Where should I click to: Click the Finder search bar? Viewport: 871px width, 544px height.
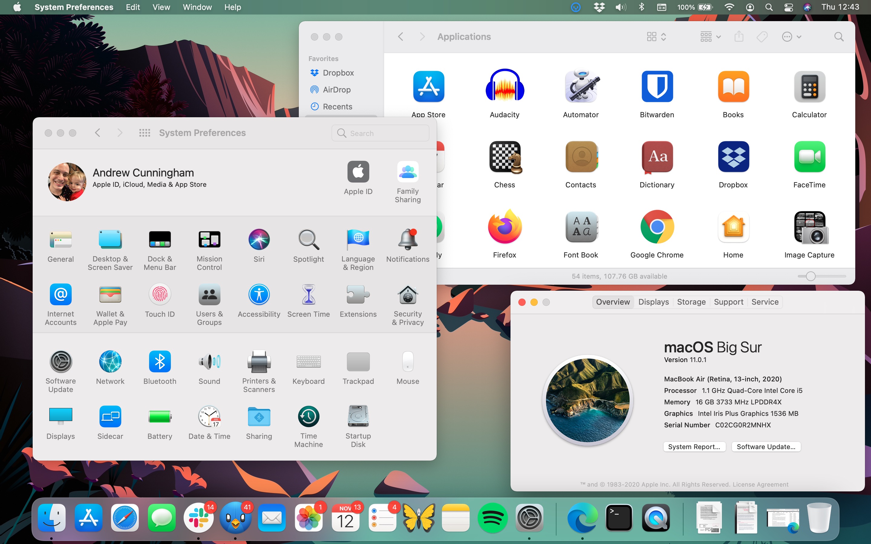click(839, 36)
